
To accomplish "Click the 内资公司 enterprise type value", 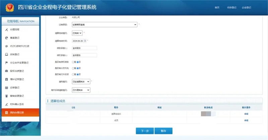I will (x=76, y=17).
